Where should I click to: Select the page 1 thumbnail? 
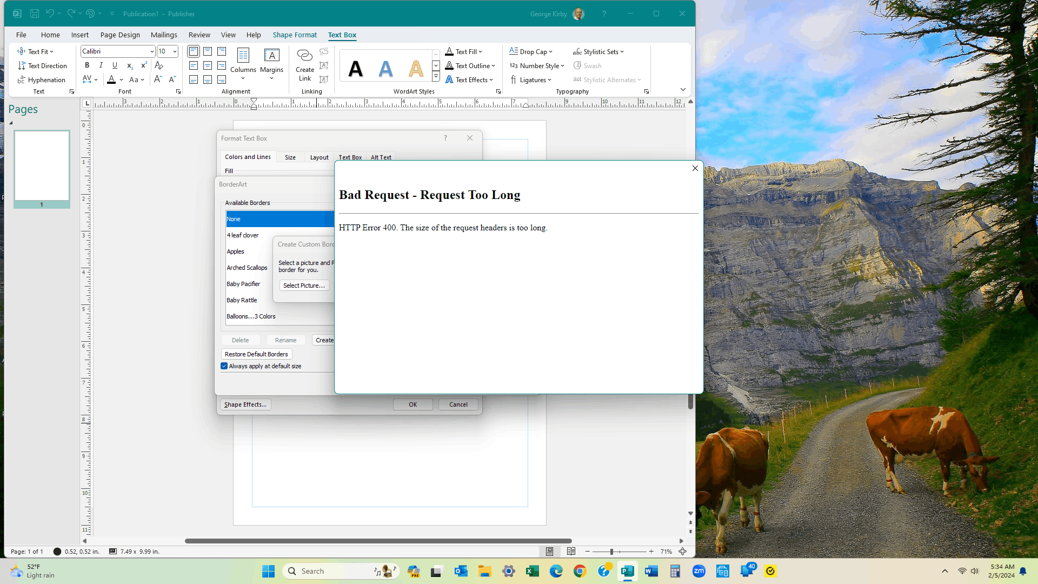pyautogui.click(x=42, y=165)
